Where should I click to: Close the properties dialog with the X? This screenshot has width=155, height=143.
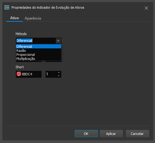[146, 8]
